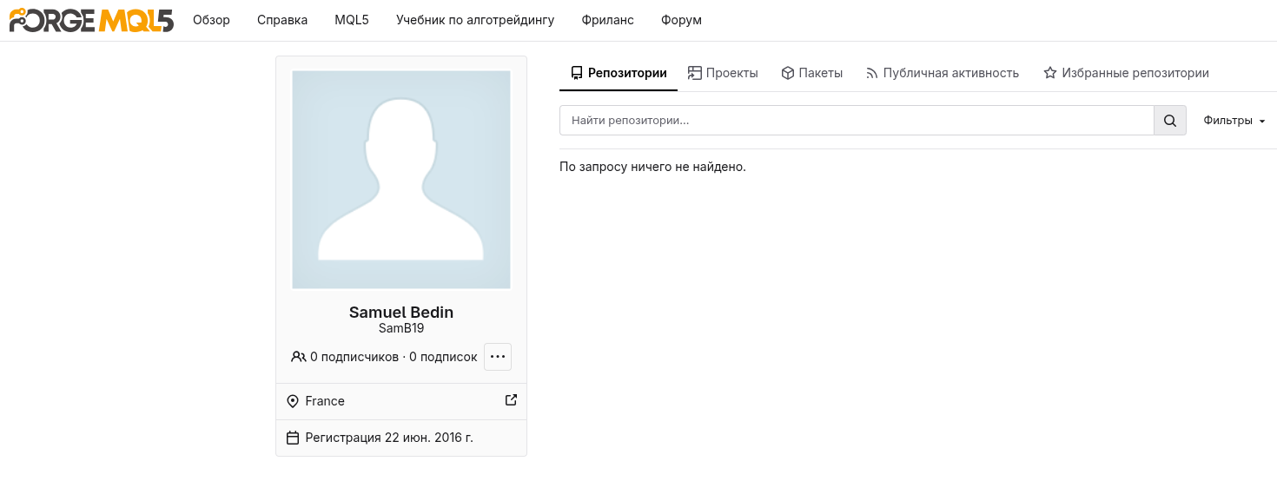Focus the Найти репозитории search field
This screenshot has height=481, width=1277.
tap(856, 121)
